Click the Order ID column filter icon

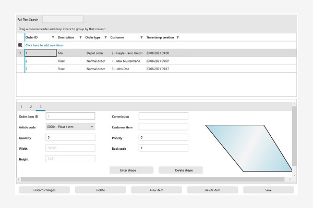coord(53,37)
